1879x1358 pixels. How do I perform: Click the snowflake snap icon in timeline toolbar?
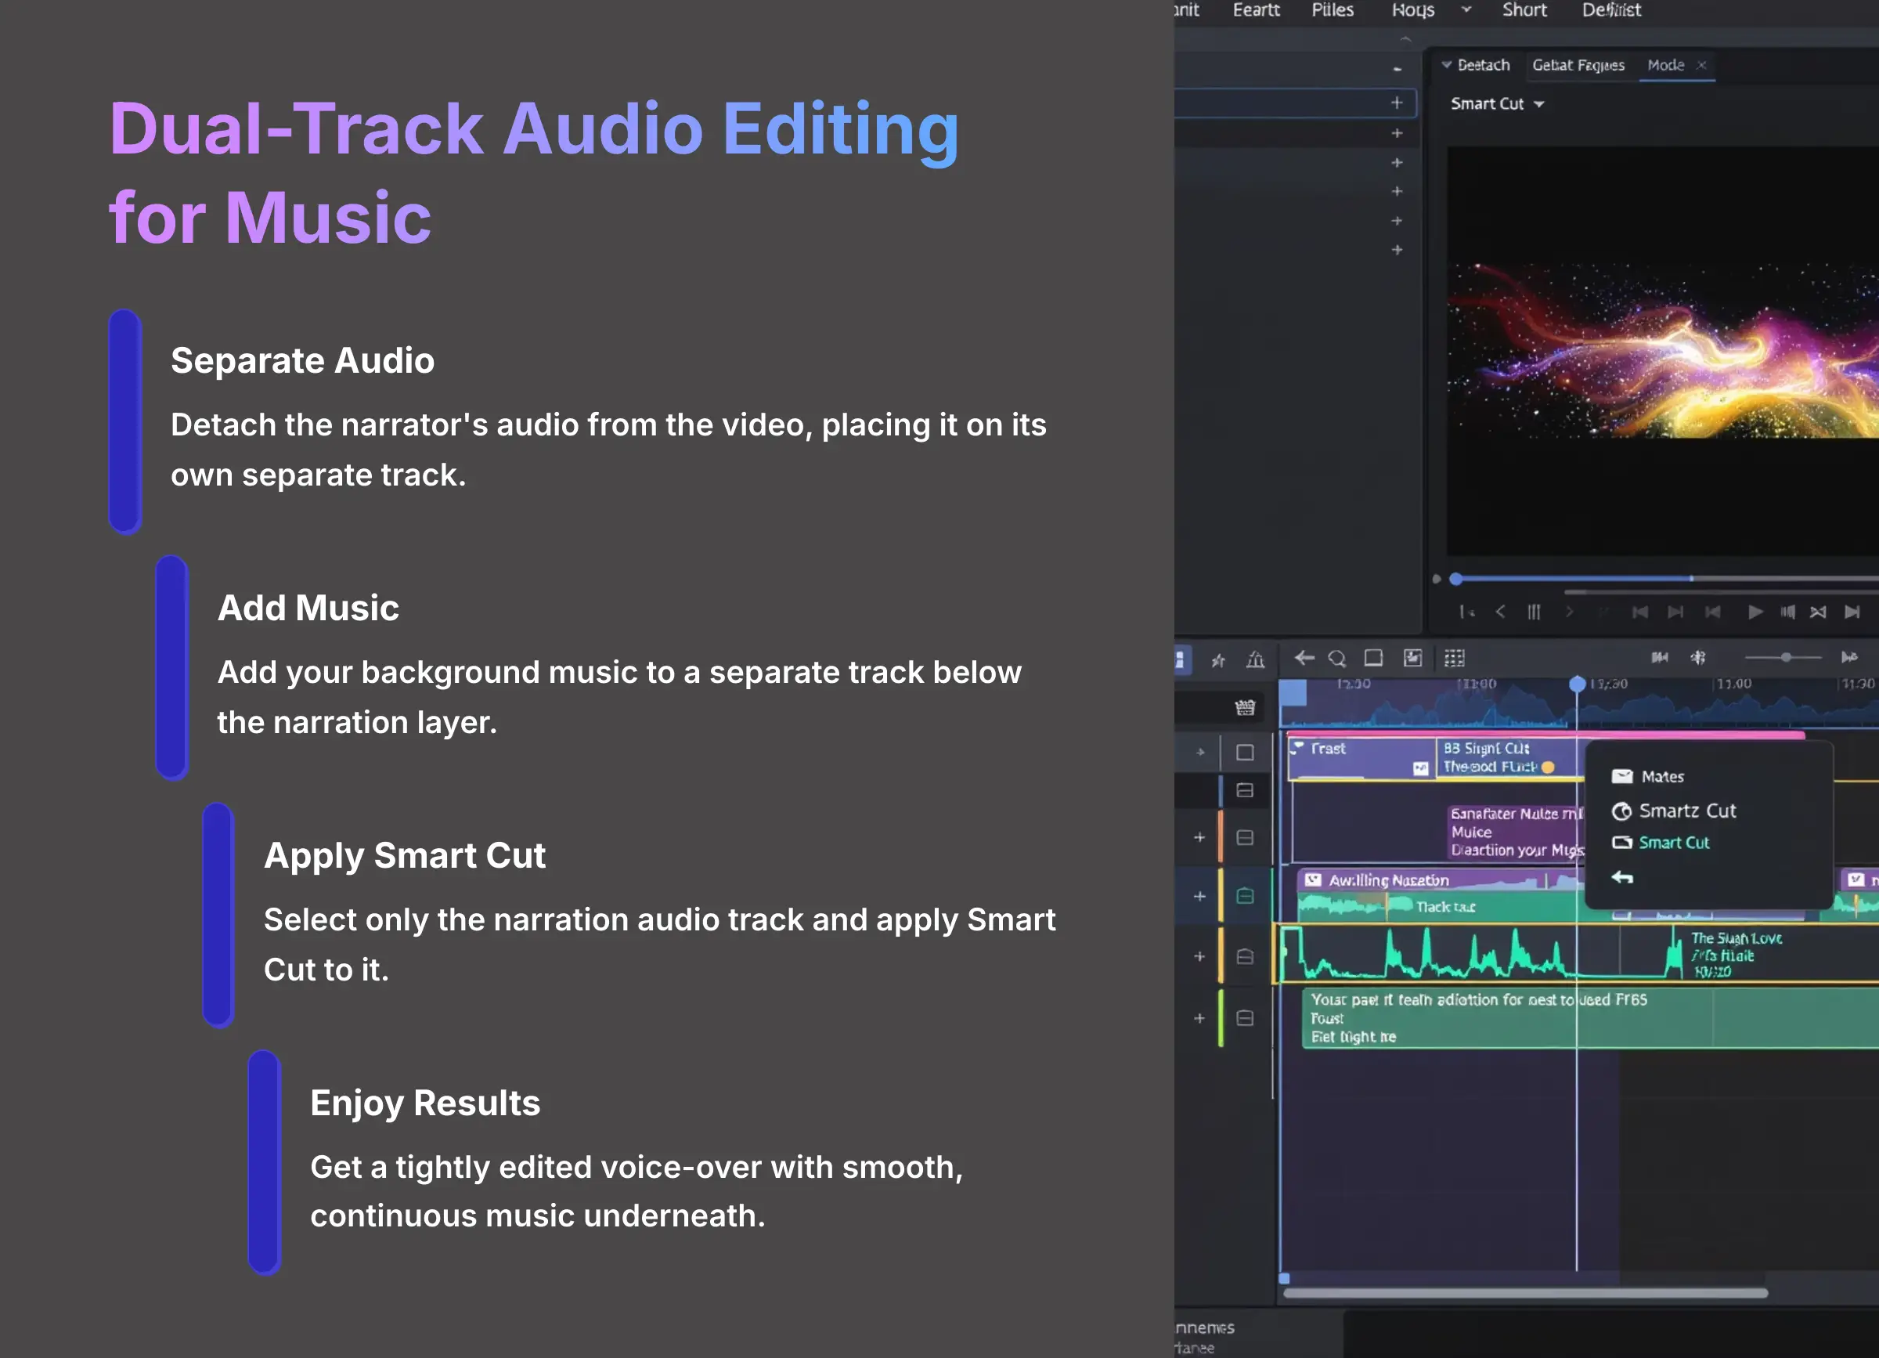click(x=1698, y=658)
